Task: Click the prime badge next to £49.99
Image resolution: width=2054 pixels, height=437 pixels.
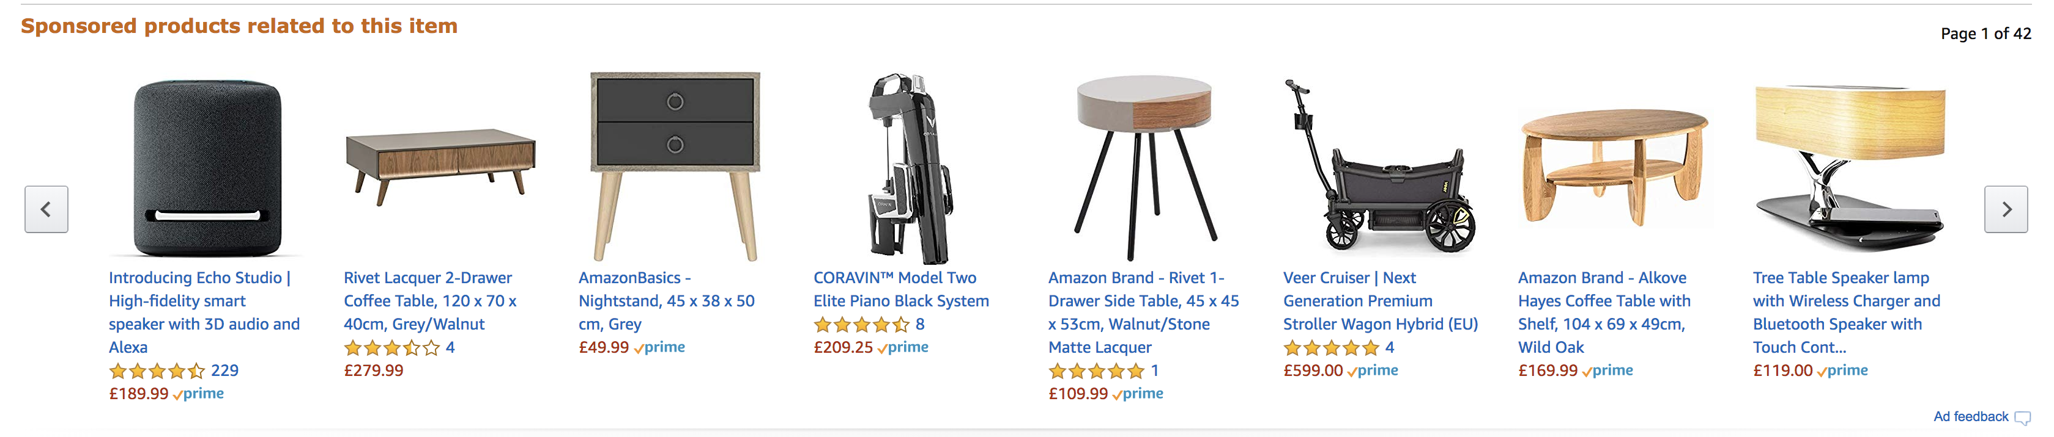Action: (x=662, y=347)
